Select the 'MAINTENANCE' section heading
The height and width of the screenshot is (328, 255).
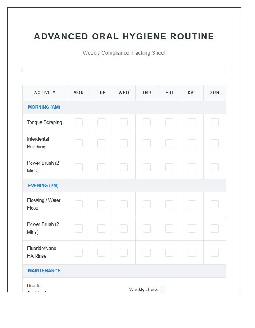(x=44, y=271)
